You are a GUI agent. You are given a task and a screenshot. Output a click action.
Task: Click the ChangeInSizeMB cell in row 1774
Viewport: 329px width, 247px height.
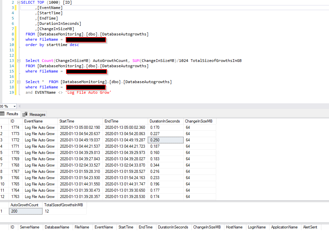pos(200,127)
